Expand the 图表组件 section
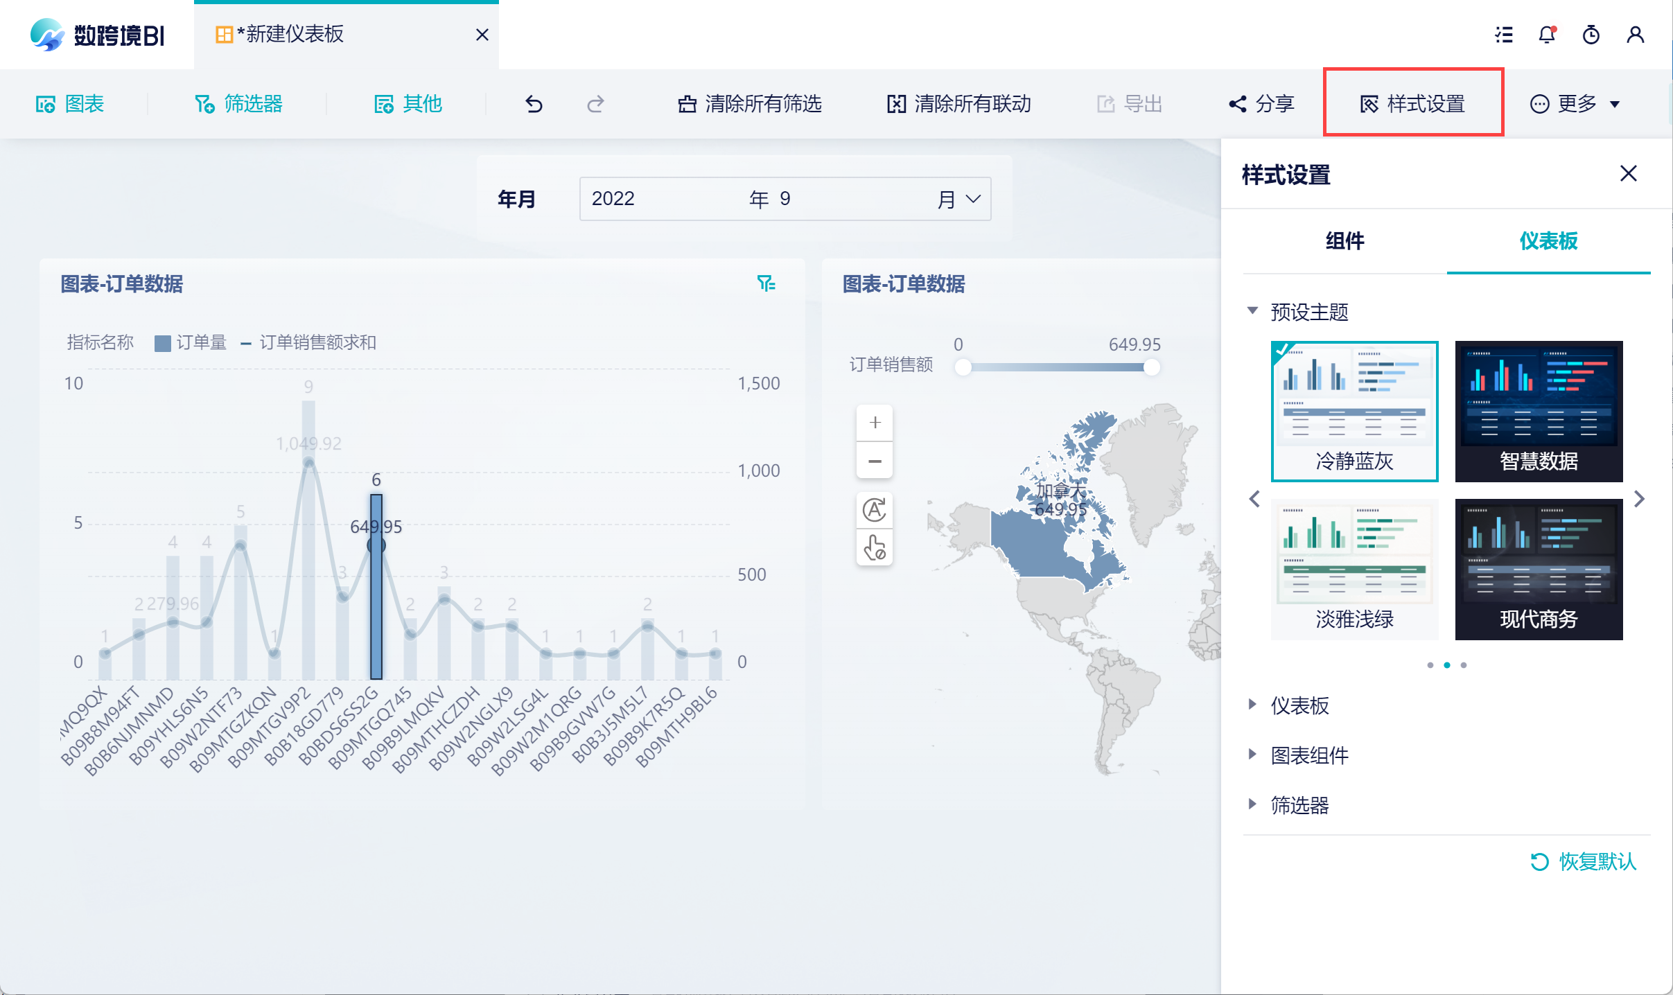This screenshot has width=1673, height=995. (x=1308, y=755)
